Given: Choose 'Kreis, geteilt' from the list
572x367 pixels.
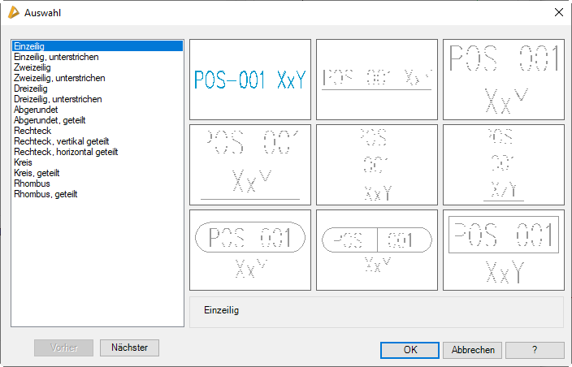Looking at the screenshot, I should pyautogui.click(x=37, y=173).
